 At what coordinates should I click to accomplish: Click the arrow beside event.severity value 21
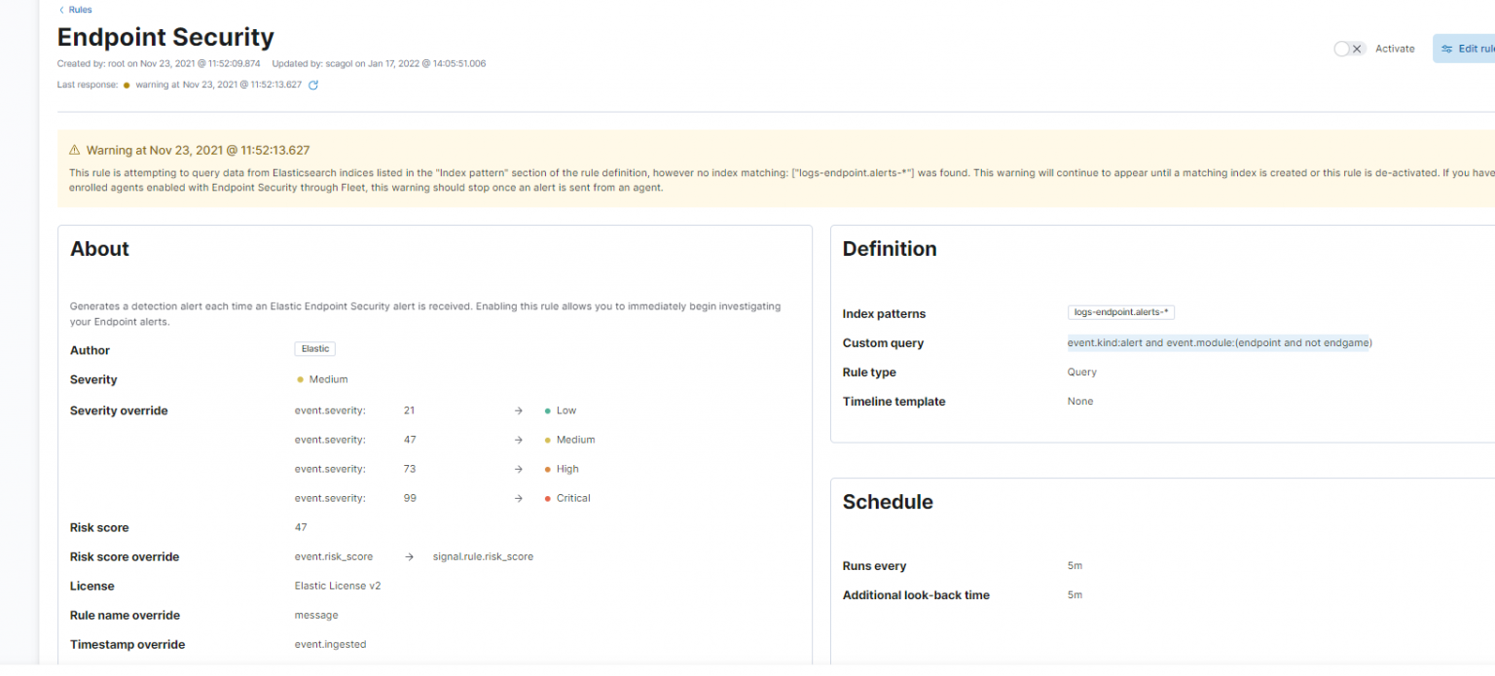pos(518,410)
